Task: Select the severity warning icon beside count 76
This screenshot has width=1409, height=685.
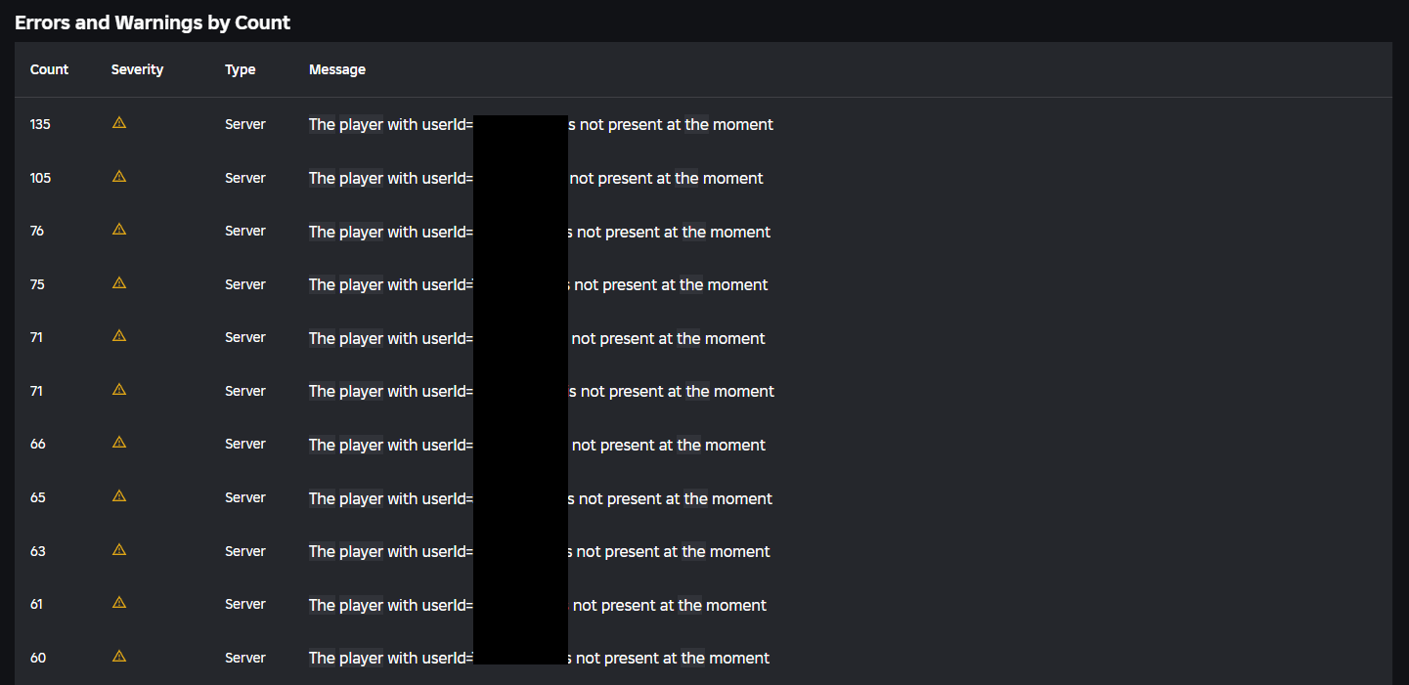Action: 119,230
